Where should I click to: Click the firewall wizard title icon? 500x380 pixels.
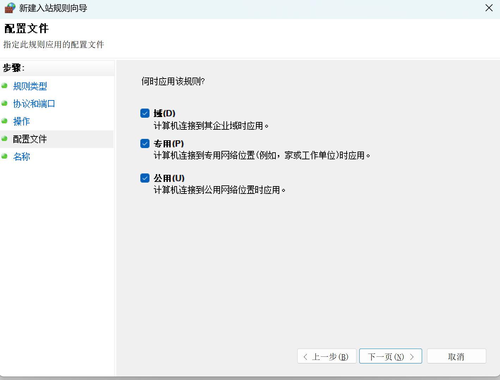pos(10,8)
